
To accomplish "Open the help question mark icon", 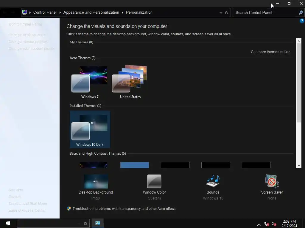I will (302, 21).
